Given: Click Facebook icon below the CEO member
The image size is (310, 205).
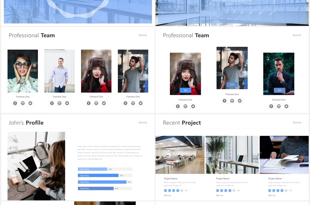Looking at the screenshot, I should pyautogui.click(x=225, y=101).
